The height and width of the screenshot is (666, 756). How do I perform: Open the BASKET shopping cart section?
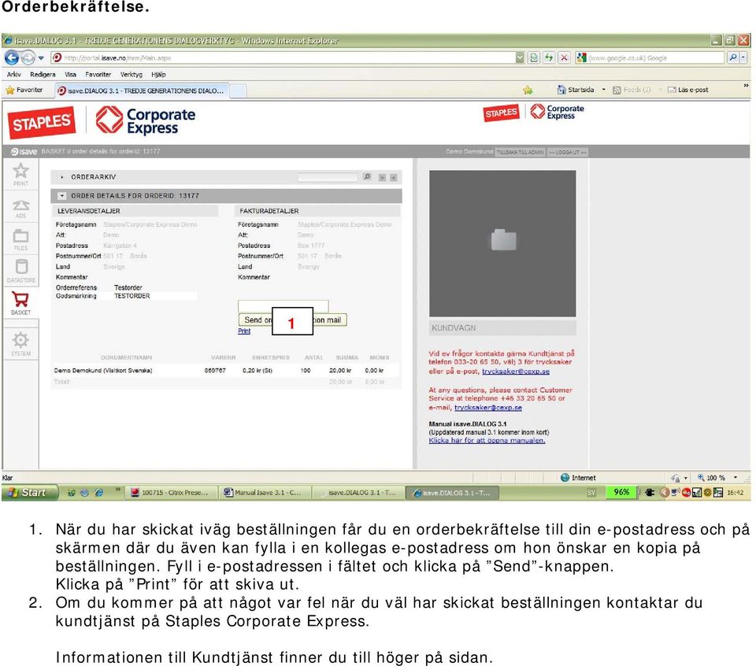tap(20, 303)
